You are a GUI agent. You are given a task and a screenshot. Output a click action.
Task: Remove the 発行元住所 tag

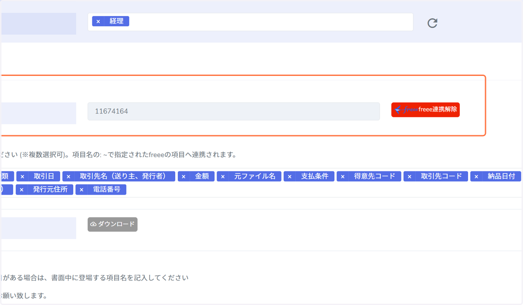pos(21,190)
